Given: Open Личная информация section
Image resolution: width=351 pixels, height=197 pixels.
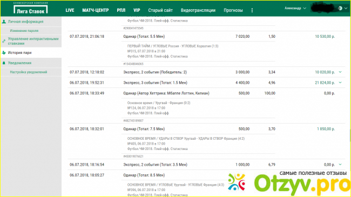Looking at the screenshot, I should [25, 22].
